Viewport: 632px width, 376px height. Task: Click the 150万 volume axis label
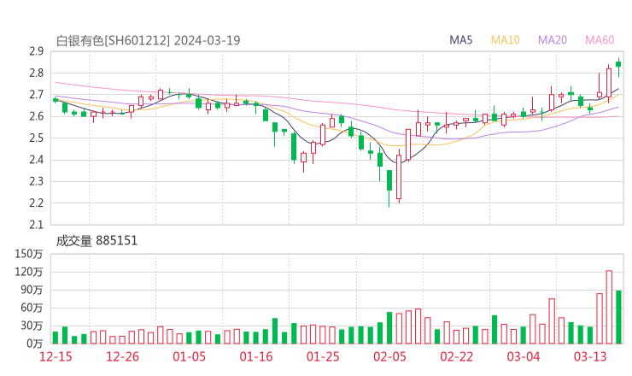pyautogui.click(x=29, y=254)
